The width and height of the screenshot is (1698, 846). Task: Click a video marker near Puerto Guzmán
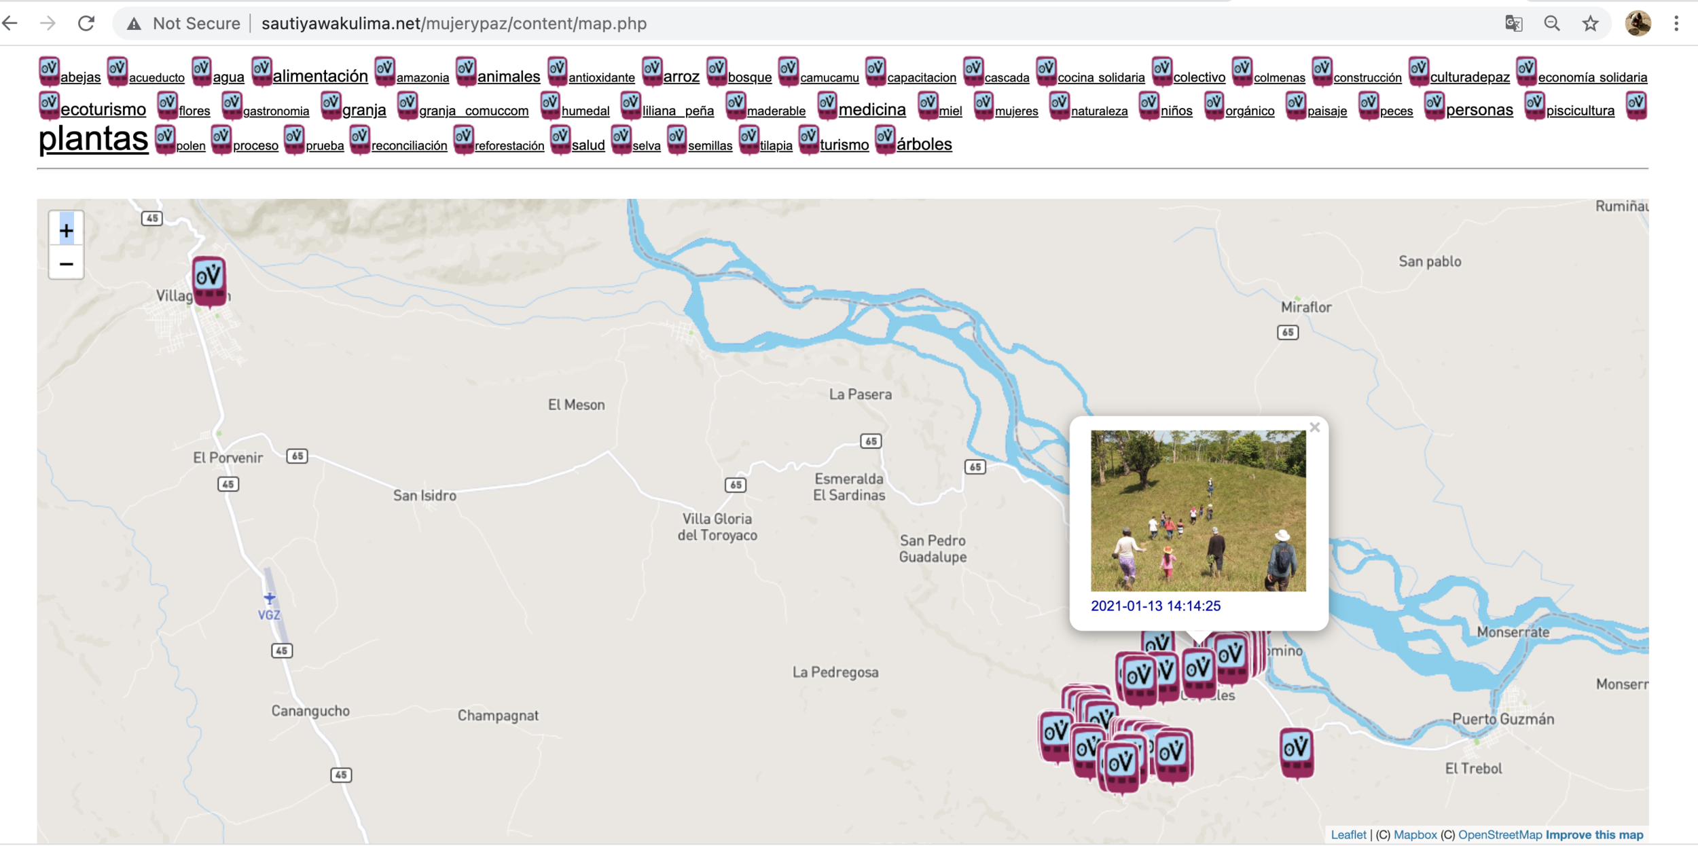pos(1297,752)
